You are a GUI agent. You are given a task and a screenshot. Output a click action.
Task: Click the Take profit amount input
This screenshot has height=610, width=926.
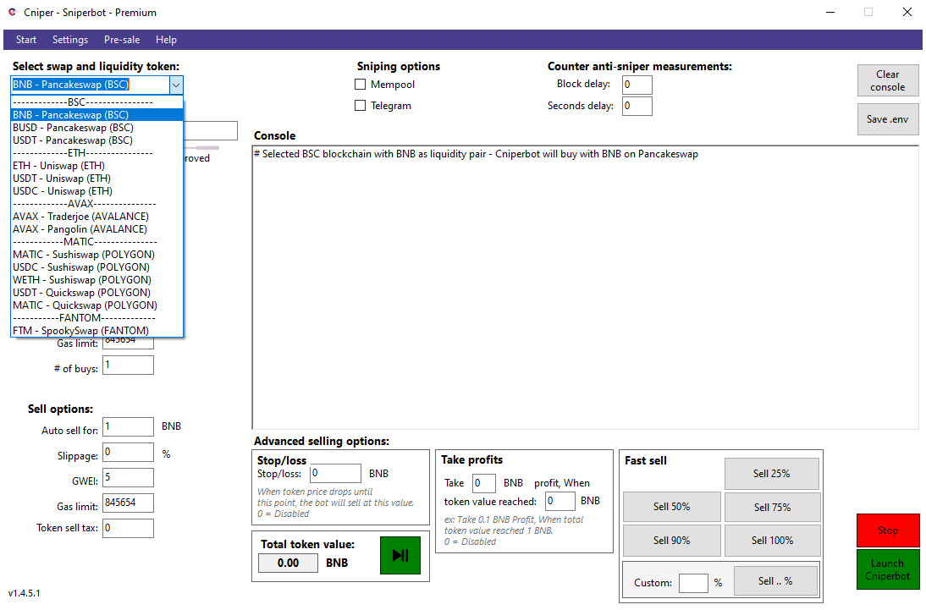483,483
